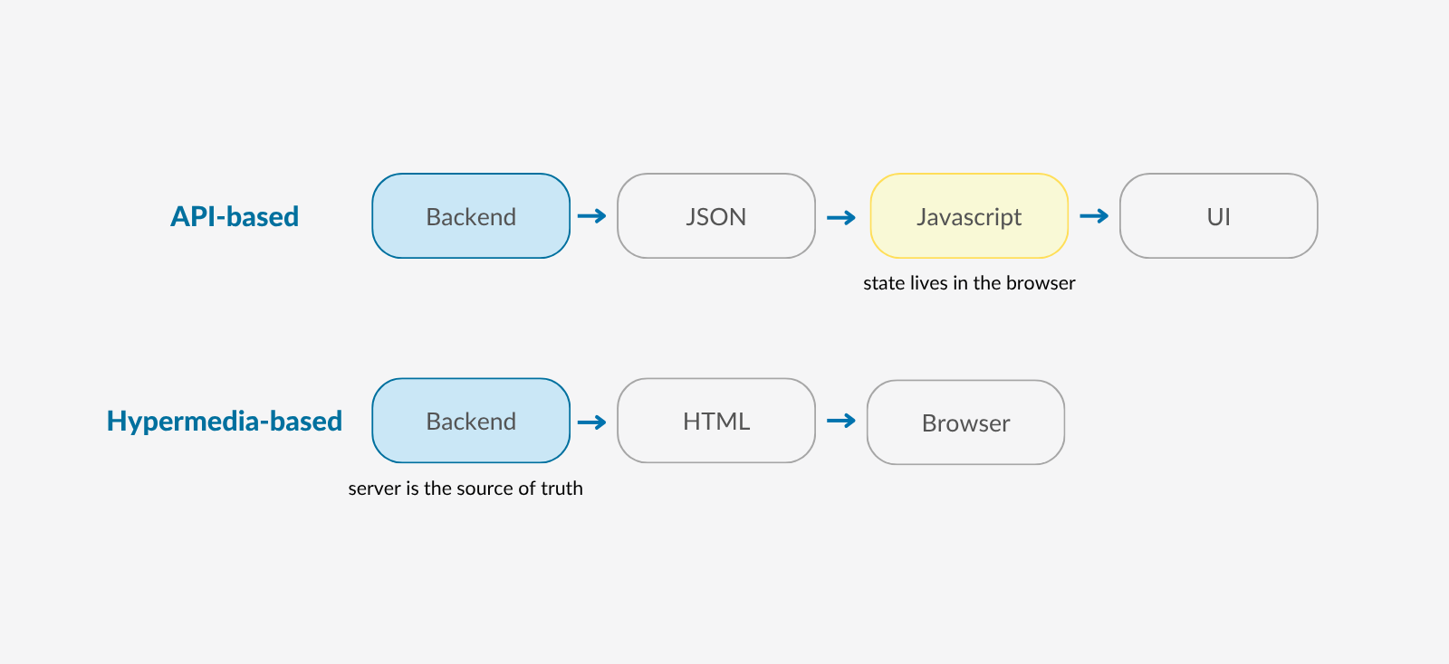The width and height of the screenshot is (1449, 664).
Task: Select the HTML box
Action: 716,421
